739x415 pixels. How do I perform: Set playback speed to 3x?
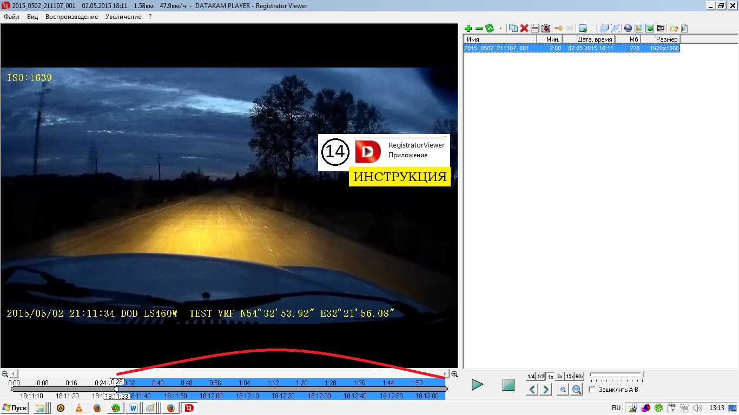(x=560, y=377)
